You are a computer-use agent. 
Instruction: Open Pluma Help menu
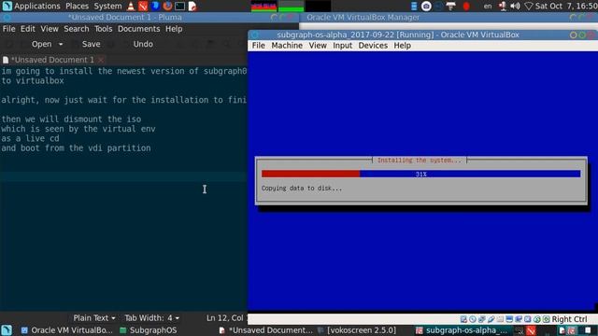174,29
